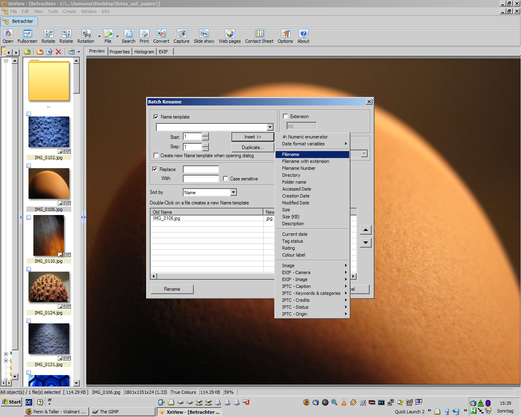Switch to the EXIF tab

coord(163,52)
